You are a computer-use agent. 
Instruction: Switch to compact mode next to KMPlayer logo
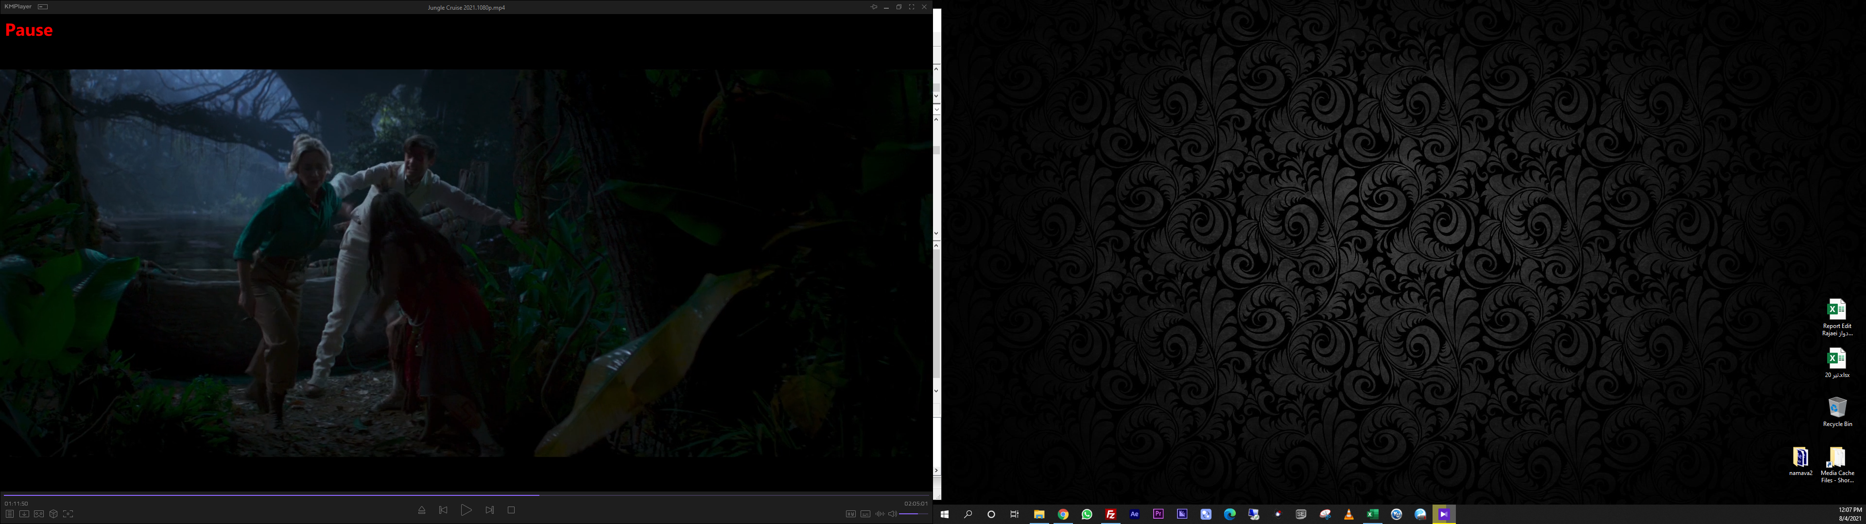point(43,6)
